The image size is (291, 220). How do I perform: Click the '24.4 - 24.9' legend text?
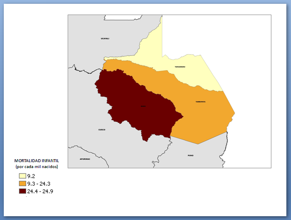tap(41, 191)
